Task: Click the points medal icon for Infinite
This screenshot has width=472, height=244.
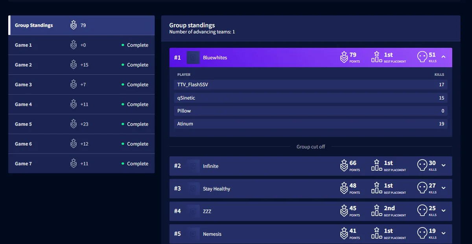Action: [x=344, y=165]
